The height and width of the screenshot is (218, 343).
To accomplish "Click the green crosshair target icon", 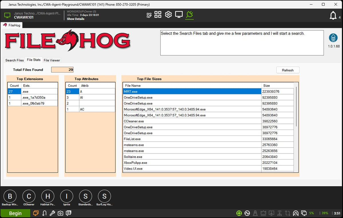I will coord(239,213).
